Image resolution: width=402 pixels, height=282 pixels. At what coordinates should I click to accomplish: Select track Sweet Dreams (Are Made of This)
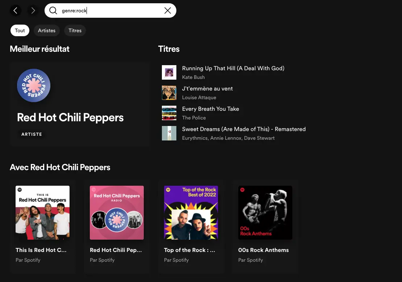[x=244, y=129]
